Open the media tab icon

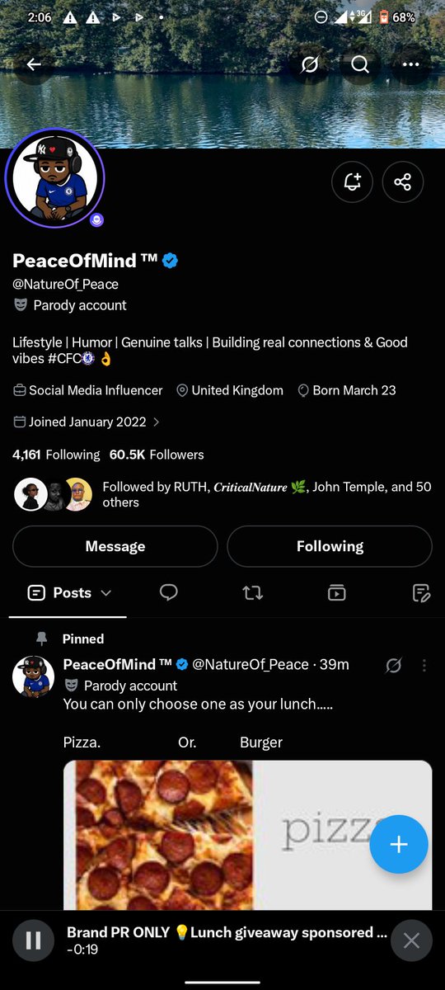tap(336, 592)
